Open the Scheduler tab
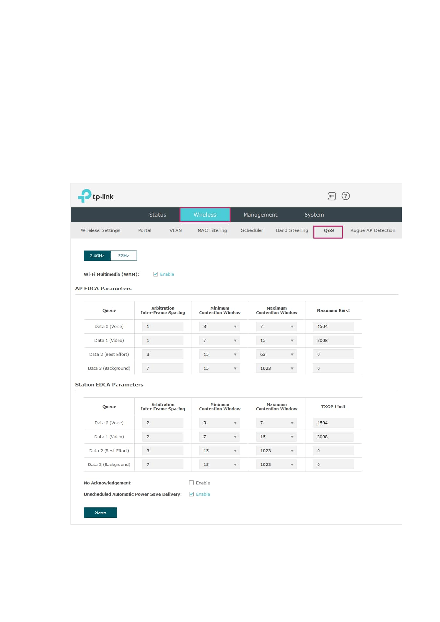The height and width of the screenshot is (622, 440). [252, 230]
